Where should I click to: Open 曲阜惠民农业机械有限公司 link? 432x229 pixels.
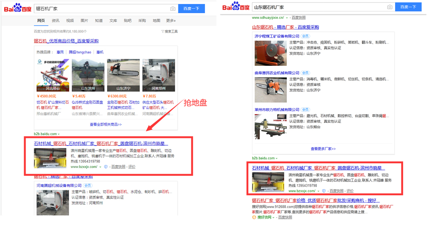point(277,73)
